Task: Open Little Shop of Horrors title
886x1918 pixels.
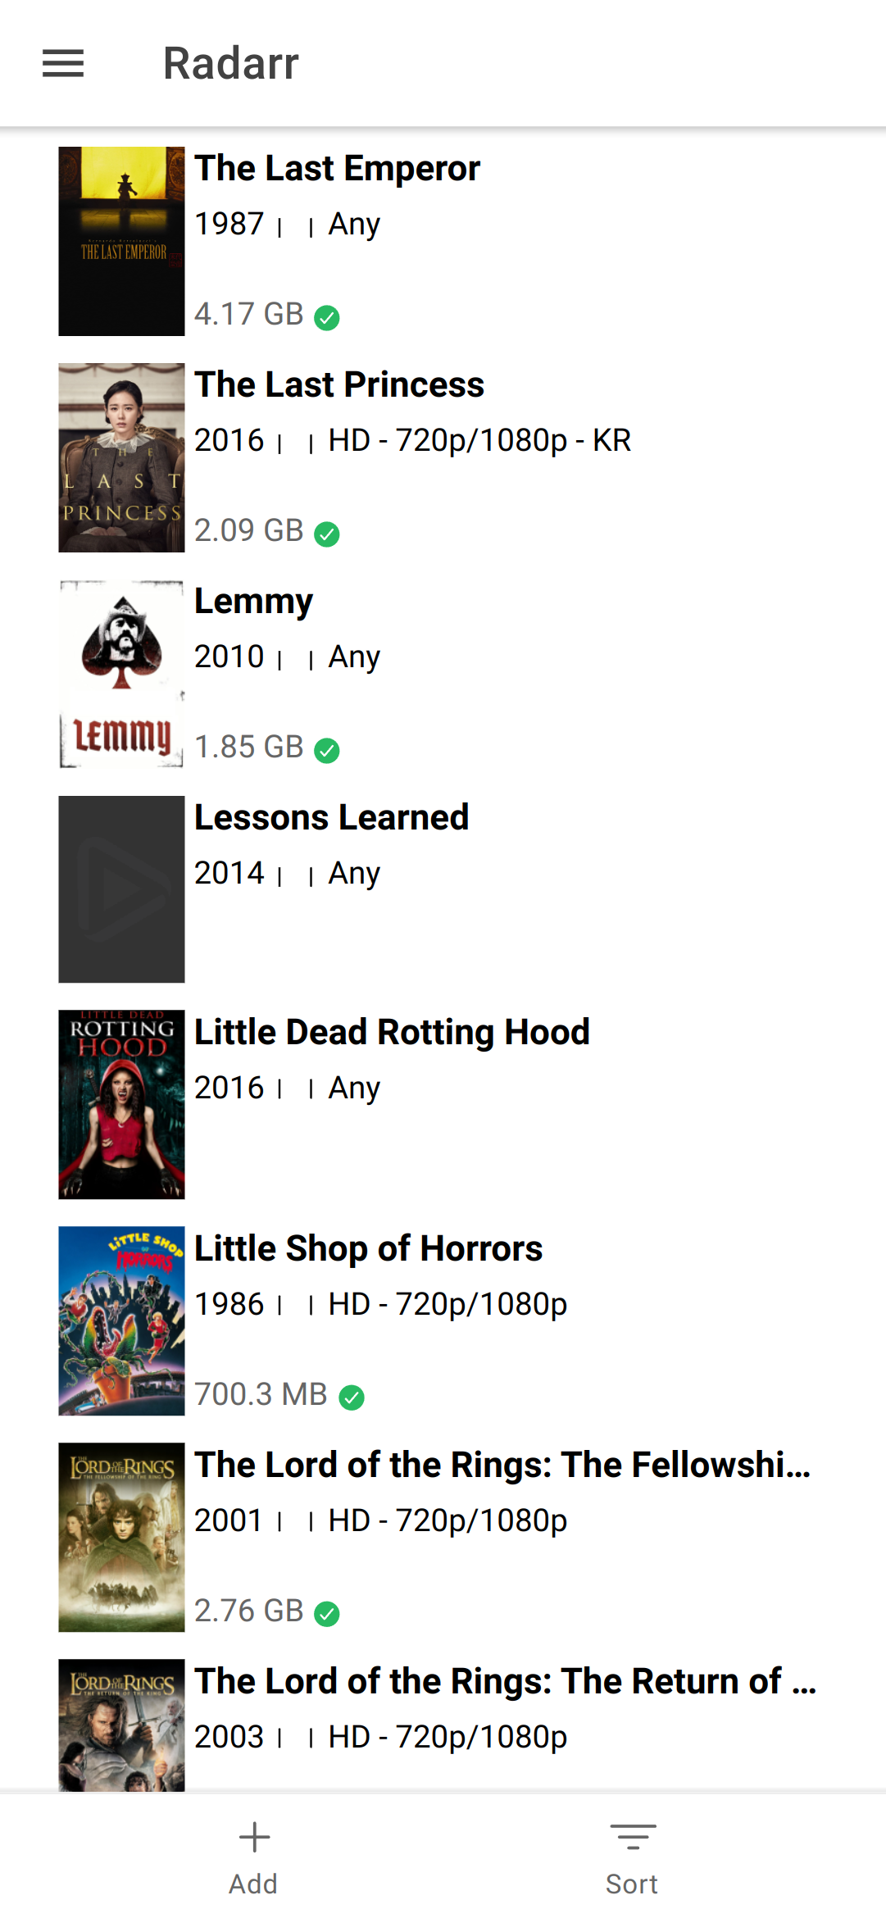Action: [368, 1248]
